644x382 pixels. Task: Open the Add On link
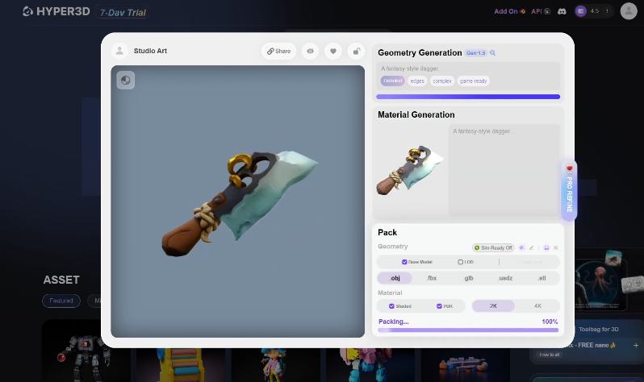(510, 11)
